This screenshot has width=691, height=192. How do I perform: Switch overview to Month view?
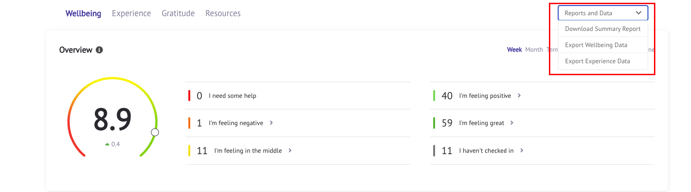pos(534,49)
